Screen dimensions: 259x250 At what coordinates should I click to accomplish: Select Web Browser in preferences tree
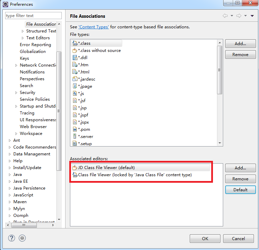coord(33,127)
